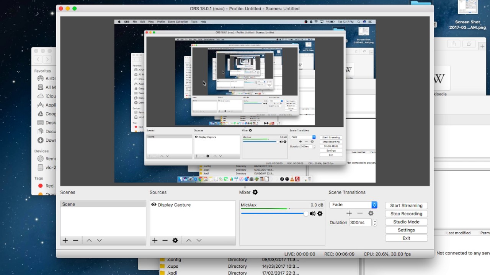Click Stop Recording
The height and width of the screenshot is (275, 490).
406,214
